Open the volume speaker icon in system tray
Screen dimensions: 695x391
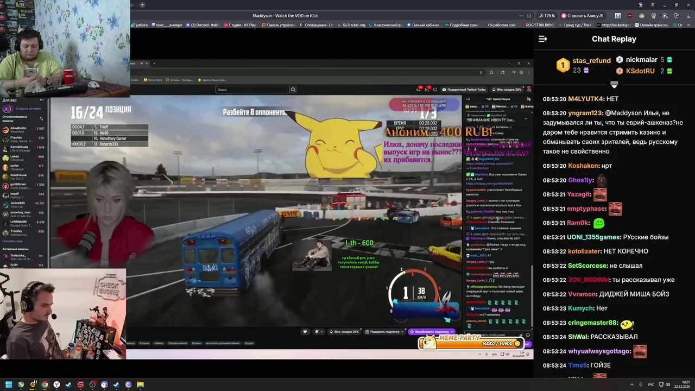(x=667, y=384)
